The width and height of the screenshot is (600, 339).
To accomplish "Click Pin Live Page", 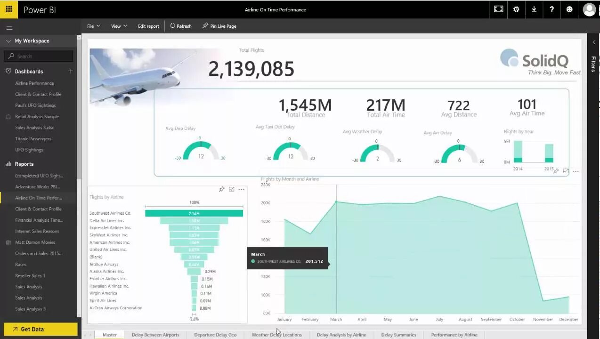I will pos(219,26).
